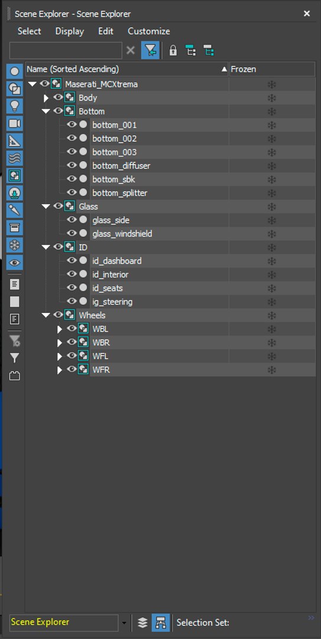Toggle Display Cameras filter icon

[15, 124]
